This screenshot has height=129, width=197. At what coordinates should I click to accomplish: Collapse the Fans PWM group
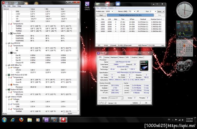pyautogui.click(x=9, y=34)
